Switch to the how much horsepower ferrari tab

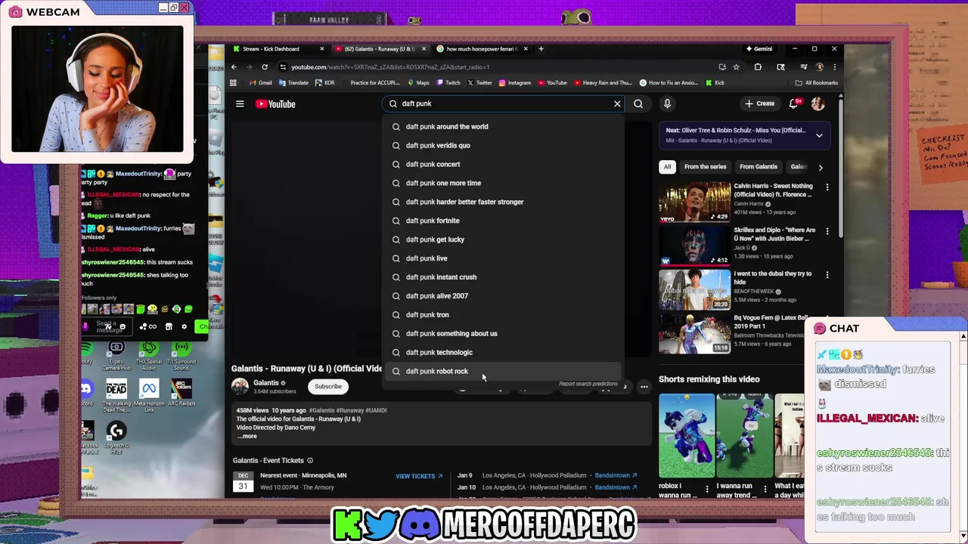tap(480, 48)
